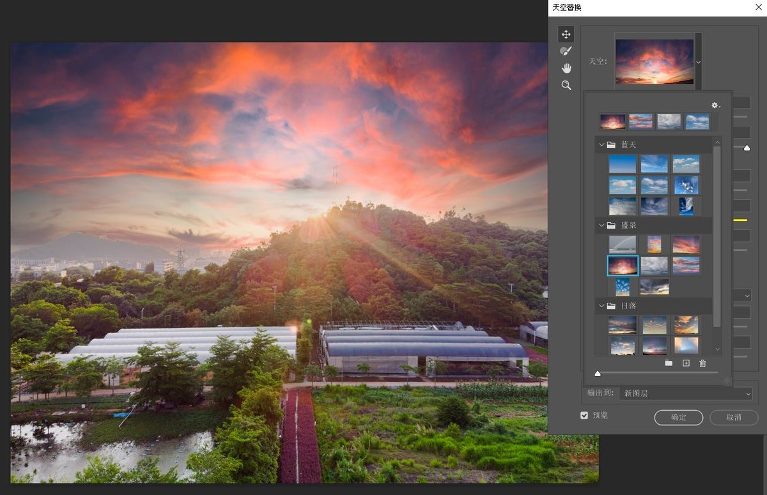The image size is (767, 495).
Task: Click the thumbnail size slider handle
Action: pos(598,374)
